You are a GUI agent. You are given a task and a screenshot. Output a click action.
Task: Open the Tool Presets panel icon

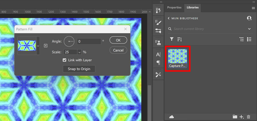tap(158, 75)
